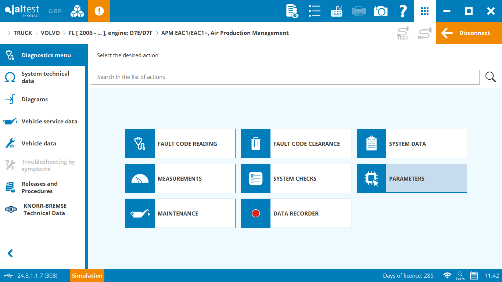This screenshot has width=502, height=282.
Task: Open the list view icon in top bar
Action: 315,11
